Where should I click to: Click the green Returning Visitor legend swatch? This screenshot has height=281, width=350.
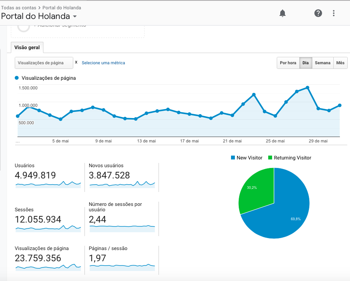(x=270, y=158)
